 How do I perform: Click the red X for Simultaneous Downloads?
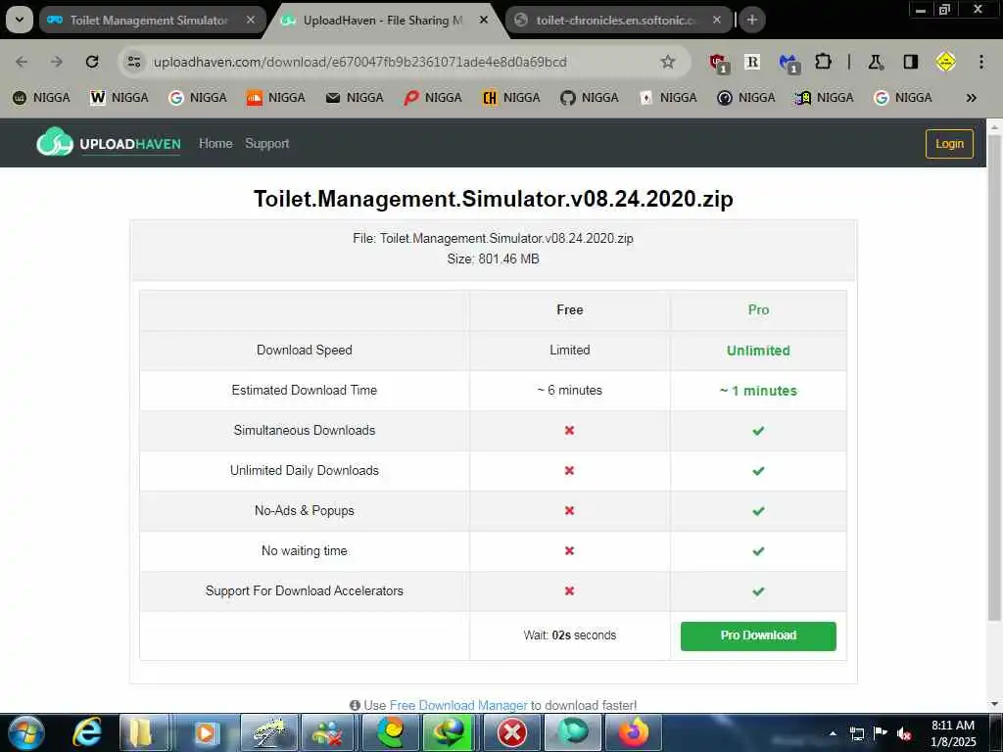[x=569, y=431]
